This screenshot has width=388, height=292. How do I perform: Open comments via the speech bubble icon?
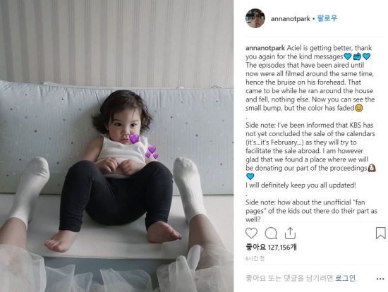pyautogui.click(x=271, y=233)
